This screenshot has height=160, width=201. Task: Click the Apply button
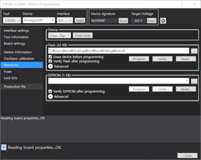point(80,20)
